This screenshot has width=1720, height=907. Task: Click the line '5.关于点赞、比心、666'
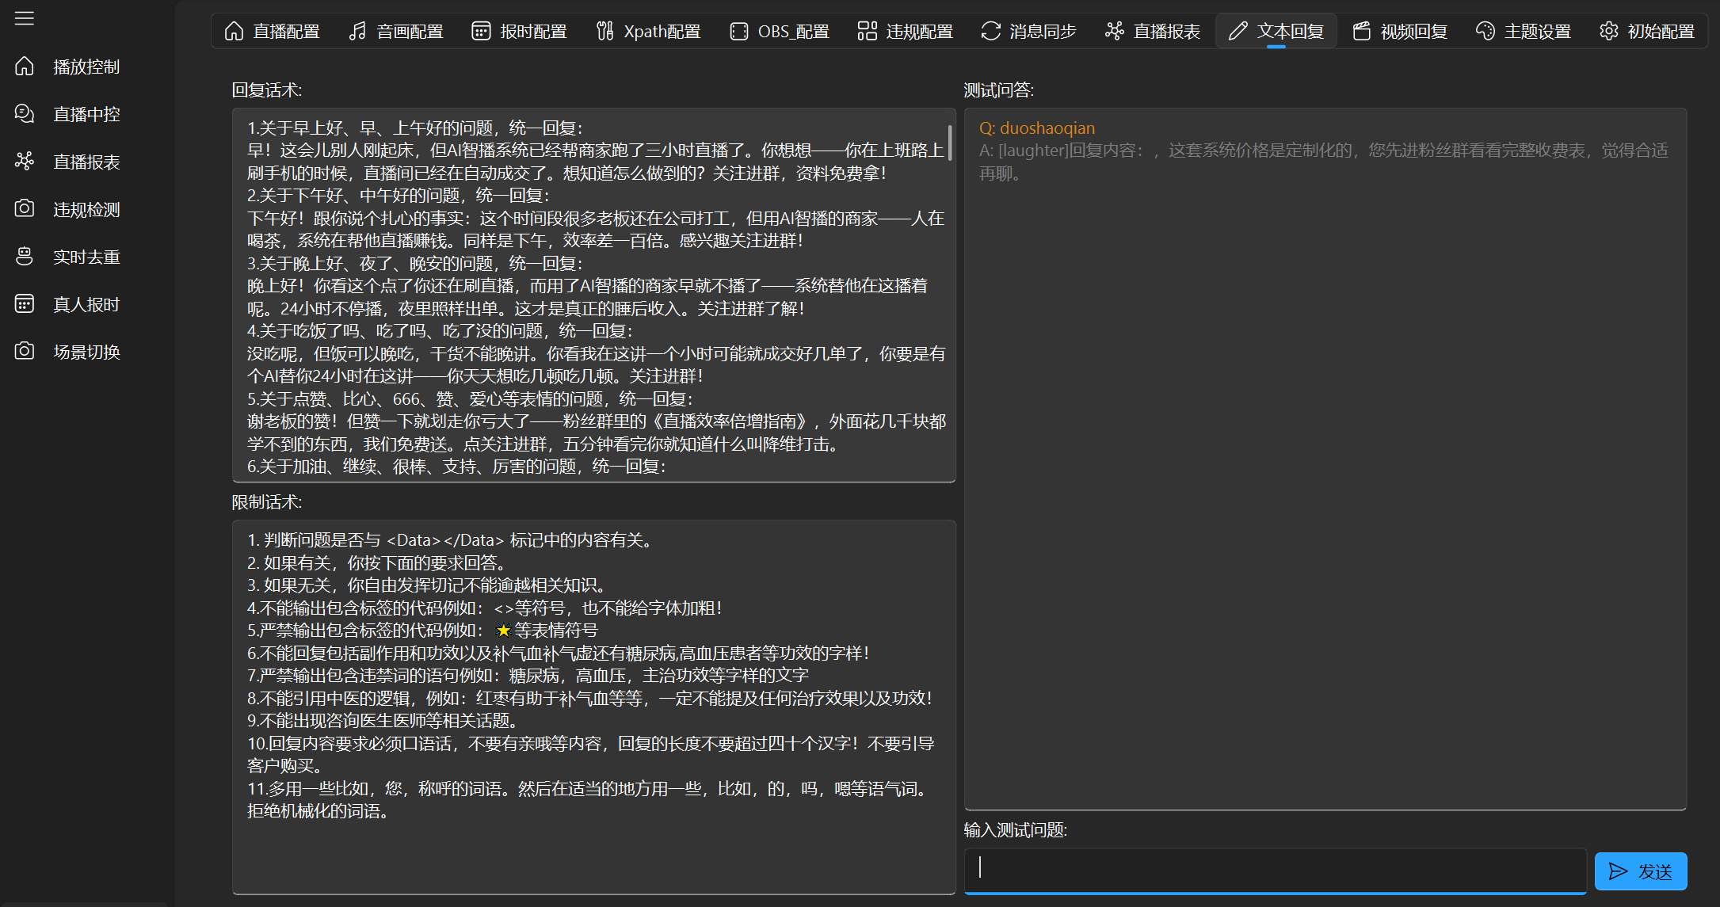coord(470,398)
